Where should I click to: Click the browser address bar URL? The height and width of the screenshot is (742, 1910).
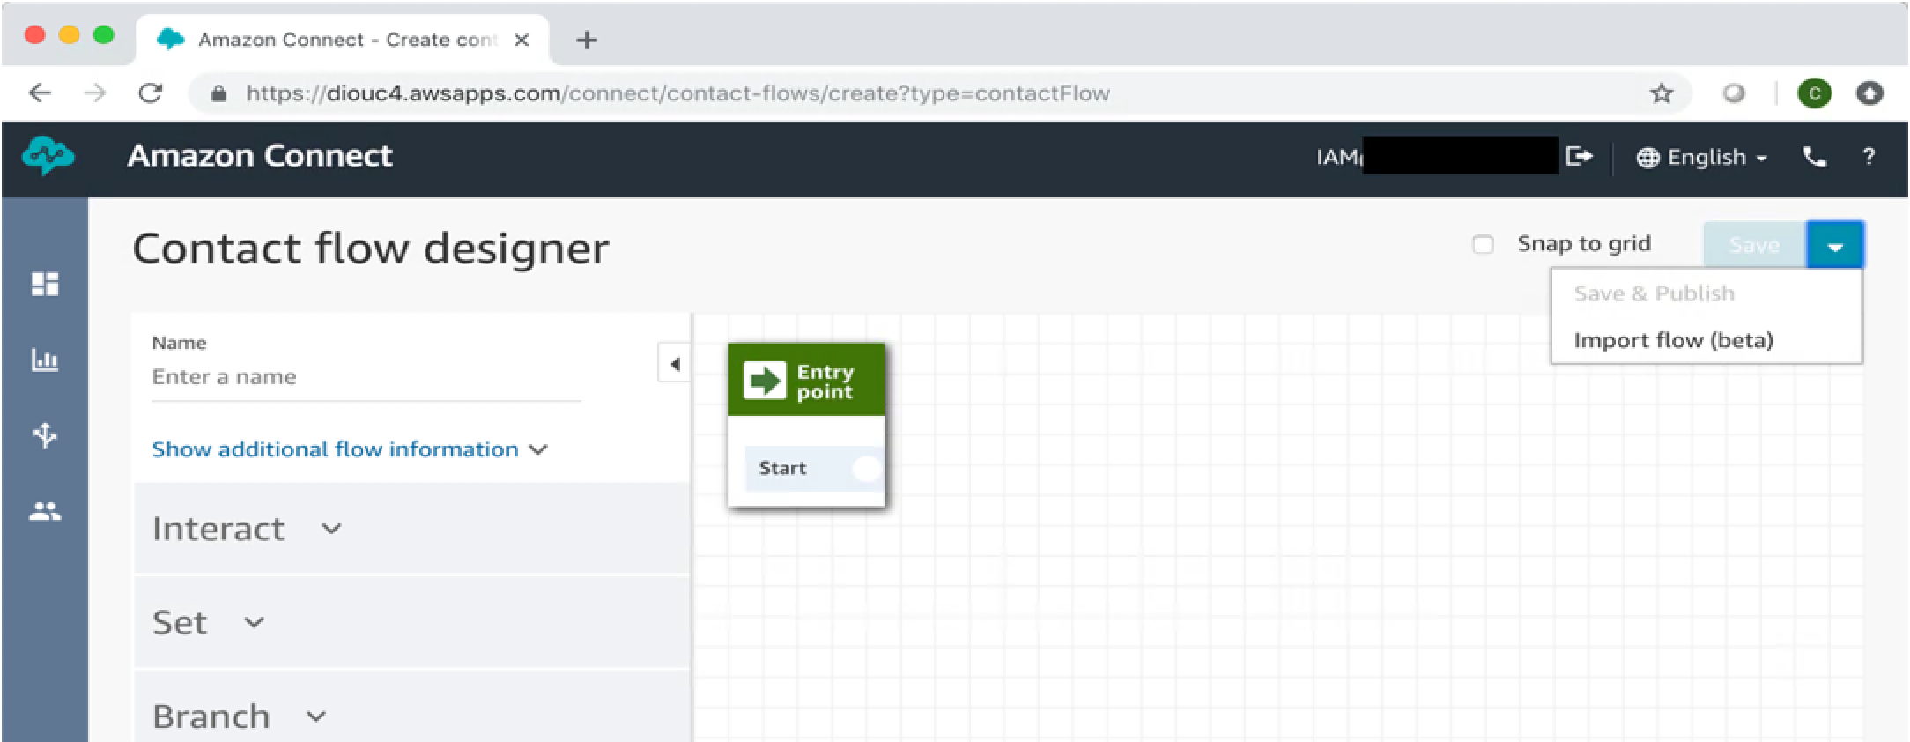click(677, 93)
